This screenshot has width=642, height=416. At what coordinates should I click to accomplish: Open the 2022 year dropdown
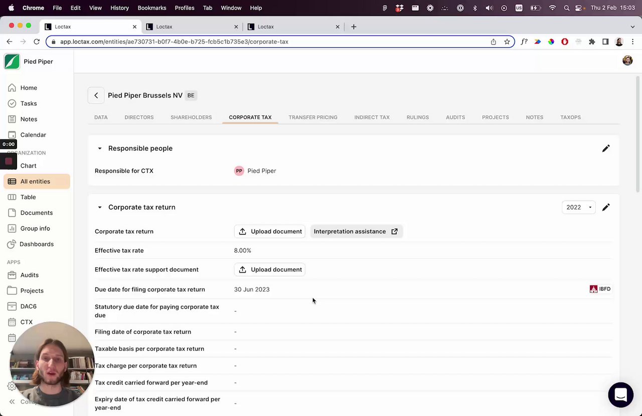pyautogui.click(x=579, y=207)
